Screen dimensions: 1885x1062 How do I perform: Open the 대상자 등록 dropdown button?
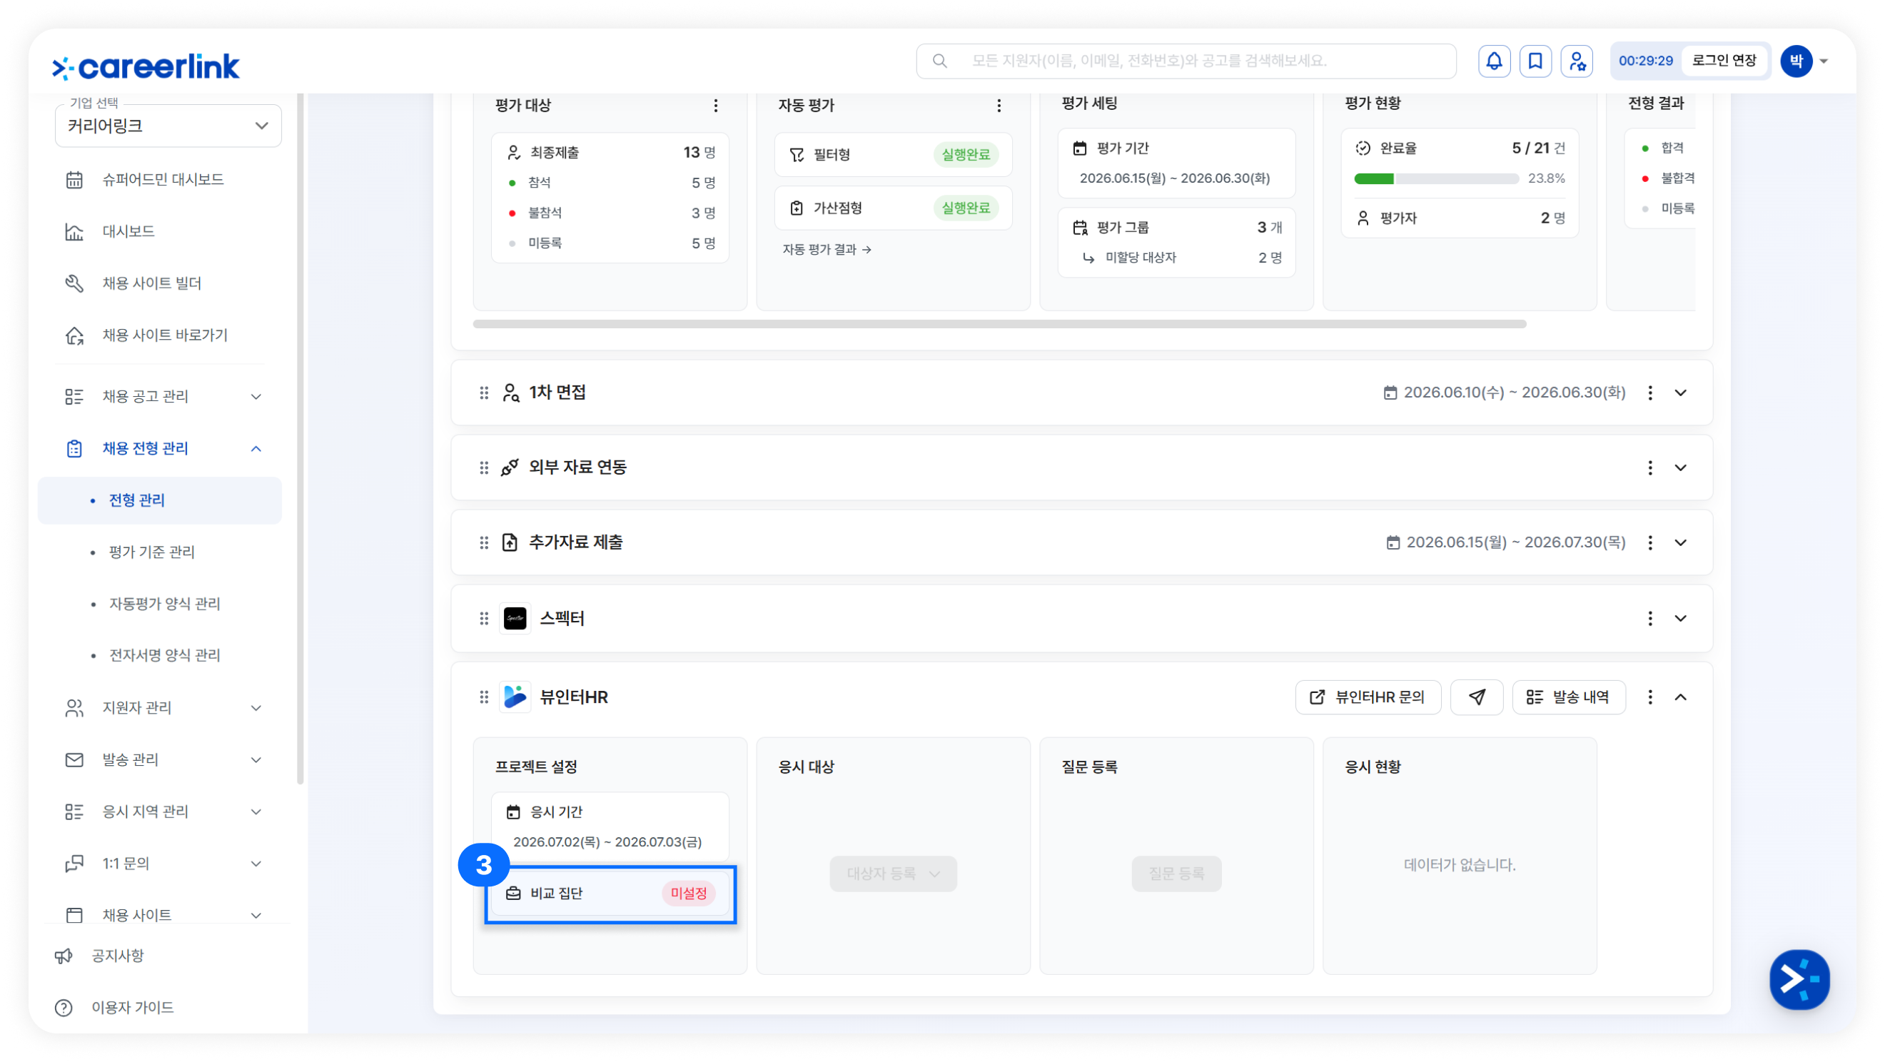click(893, 874)
